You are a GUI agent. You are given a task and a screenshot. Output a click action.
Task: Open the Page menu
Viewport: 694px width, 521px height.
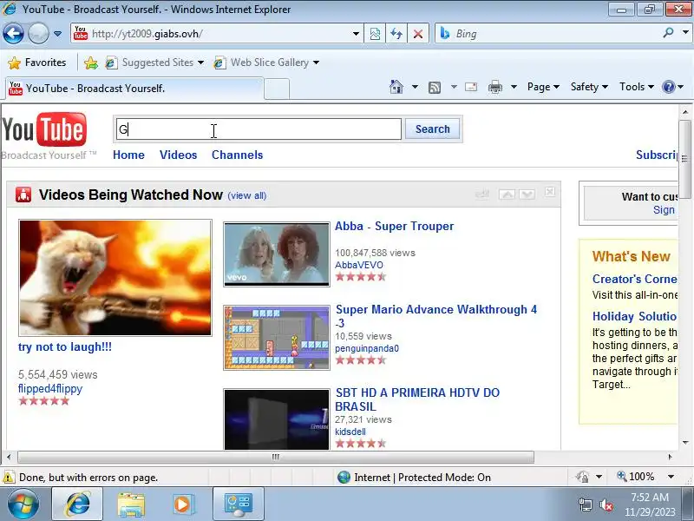[x=543, y=87]
